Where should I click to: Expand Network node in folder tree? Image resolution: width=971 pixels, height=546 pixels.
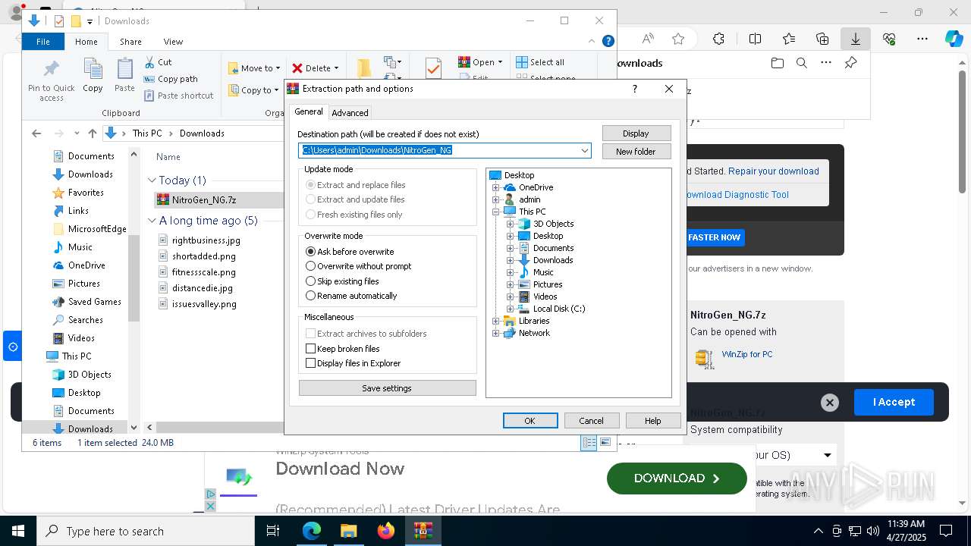point(496,333)
